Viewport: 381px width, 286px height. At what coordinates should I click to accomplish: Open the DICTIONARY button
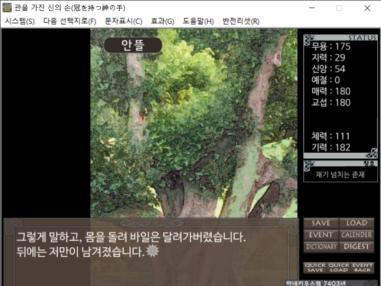[321, 247]
